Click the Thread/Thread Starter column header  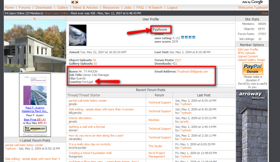(84, 95)
